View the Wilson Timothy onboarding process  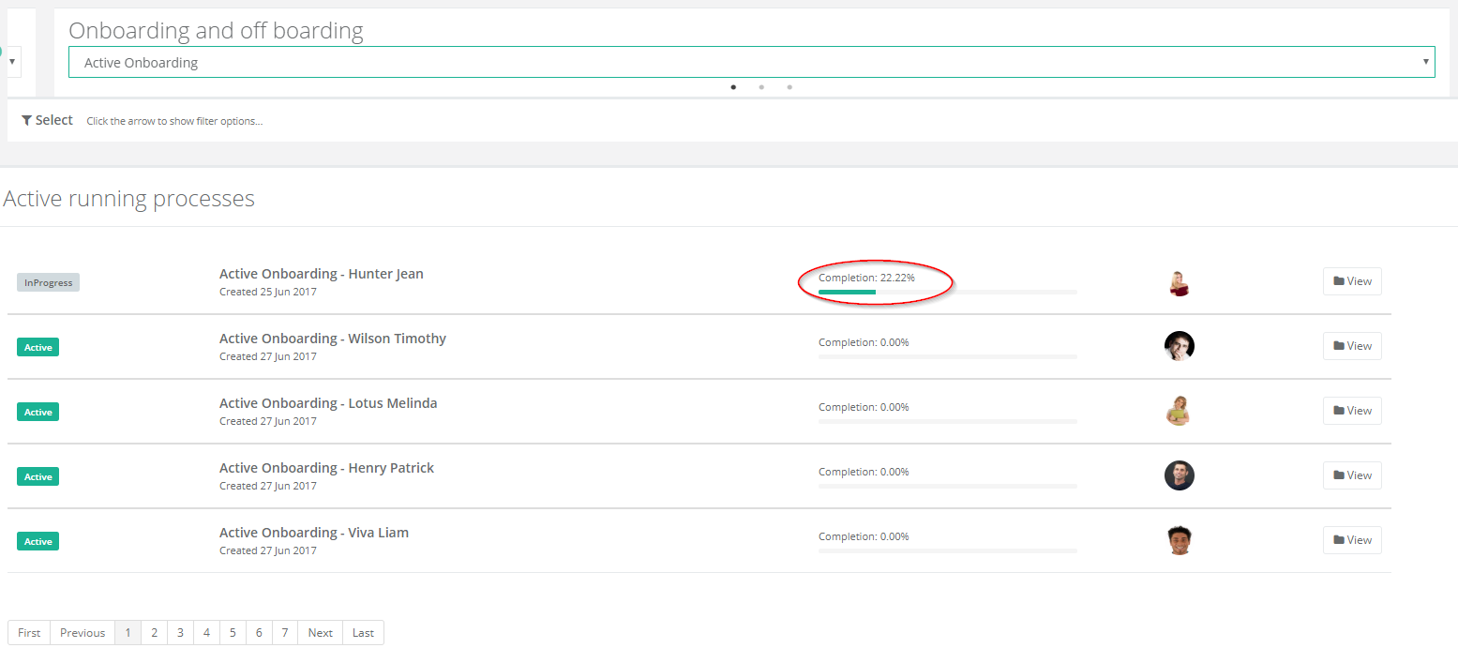(1352, 346)
